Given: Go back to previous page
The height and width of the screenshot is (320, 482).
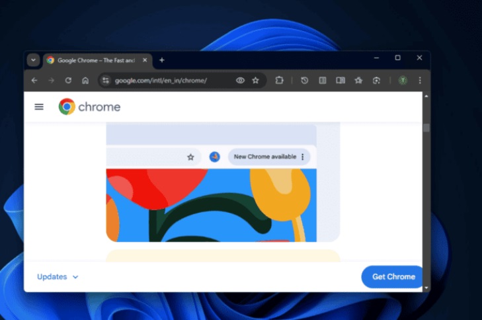Looking at the screenshot, I should point(34,81).
